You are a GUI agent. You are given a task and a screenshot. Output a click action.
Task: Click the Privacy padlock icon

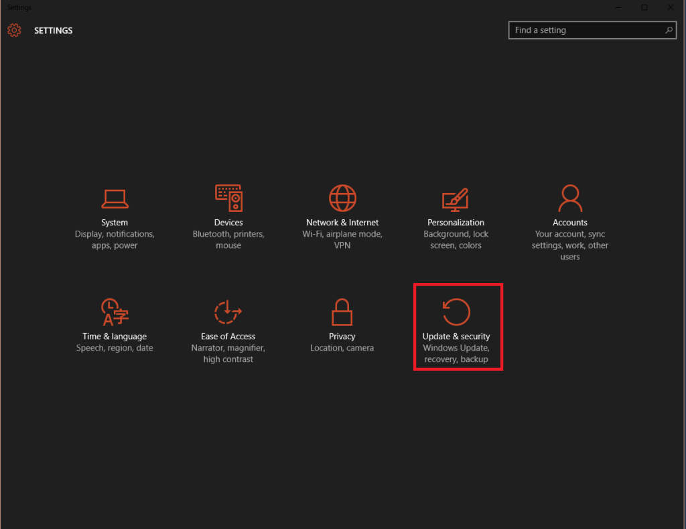coord(342,312)
